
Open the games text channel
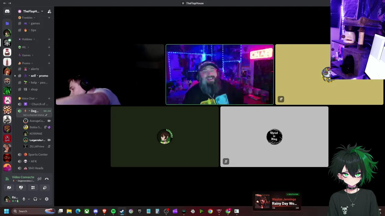pos(34,23)
